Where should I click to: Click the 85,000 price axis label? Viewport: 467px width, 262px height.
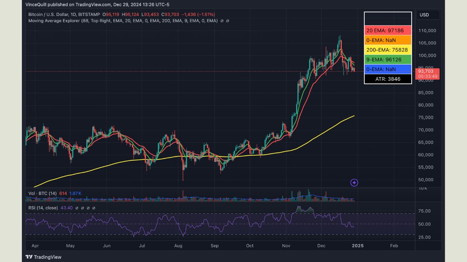pos(425,92)
